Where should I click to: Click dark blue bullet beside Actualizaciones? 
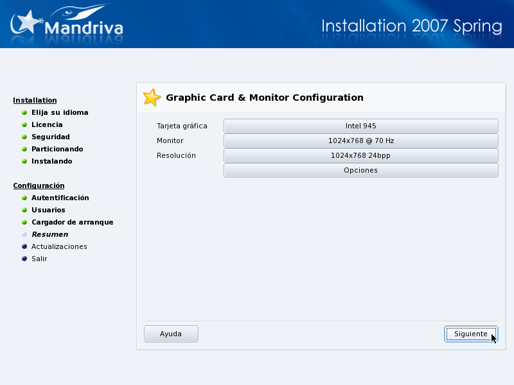pyautogui.click(x=24, y=247)
